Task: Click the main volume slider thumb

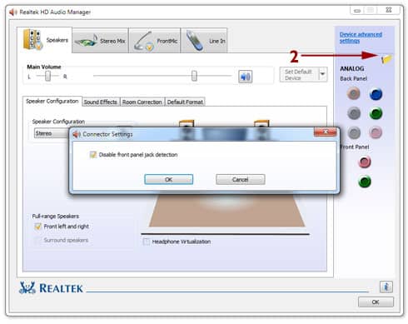Action: coord(194,76)
